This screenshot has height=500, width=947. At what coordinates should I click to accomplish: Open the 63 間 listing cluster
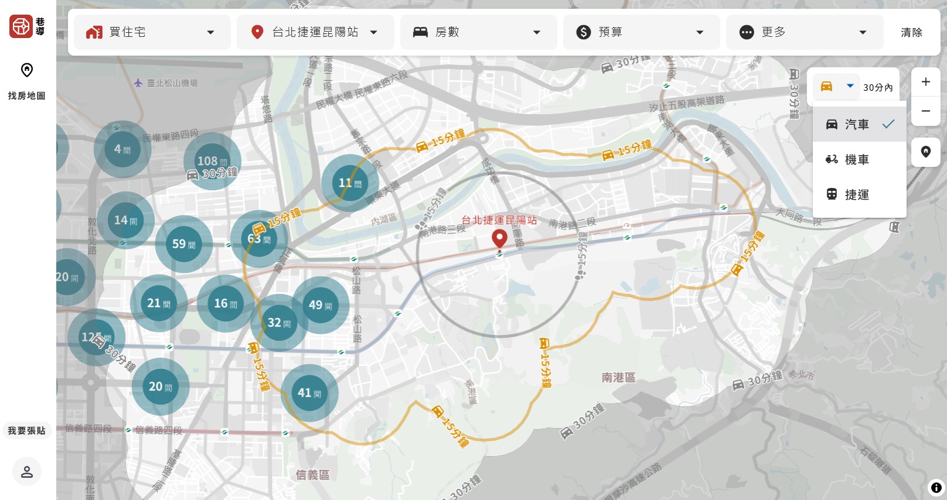click(x=259, y=239)
